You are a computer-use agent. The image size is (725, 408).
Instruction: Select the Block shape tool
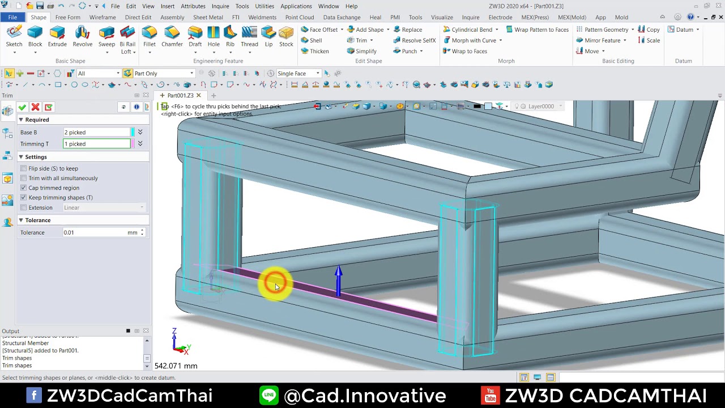click(x=35, y=36)
